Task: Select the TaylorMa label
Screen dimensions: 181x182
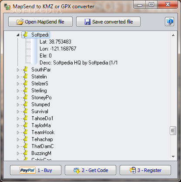Action: (41, 125)
